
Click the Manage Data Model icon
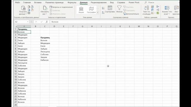[158, 13]
